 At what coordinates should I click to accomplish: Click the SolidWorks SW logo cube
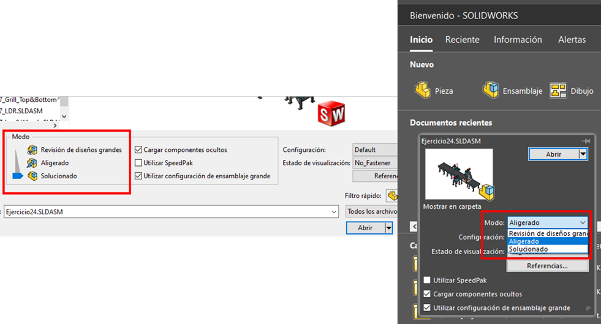(x=331, y=113)
